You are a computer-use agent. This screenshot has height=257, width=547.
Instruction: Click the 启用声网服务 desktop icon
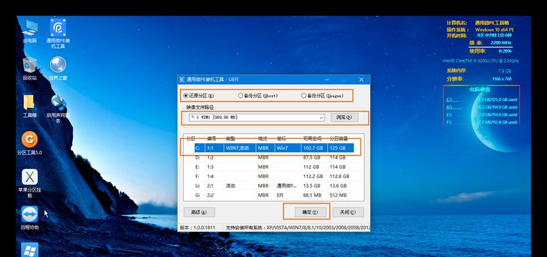click(58, 109)
